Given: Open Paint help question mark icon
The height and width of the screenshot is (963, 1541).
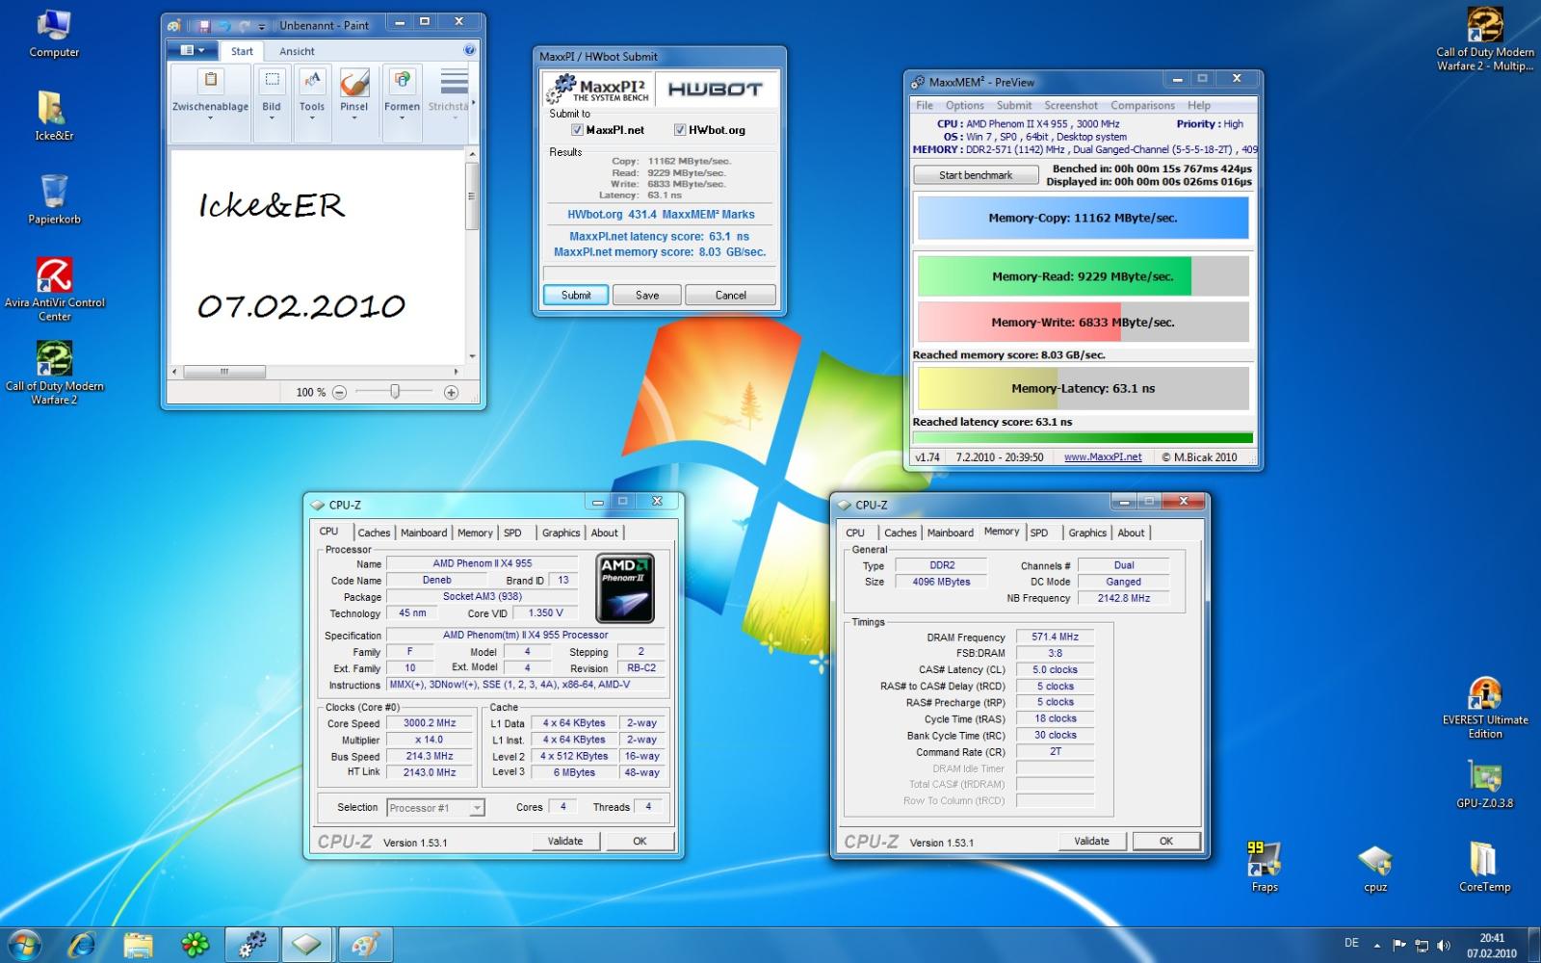Looking at the screenshot, I should point(469,50).
